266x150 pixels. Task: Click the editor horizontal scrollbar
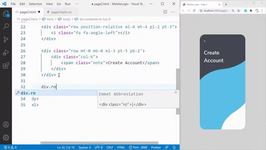pos(99,142)
